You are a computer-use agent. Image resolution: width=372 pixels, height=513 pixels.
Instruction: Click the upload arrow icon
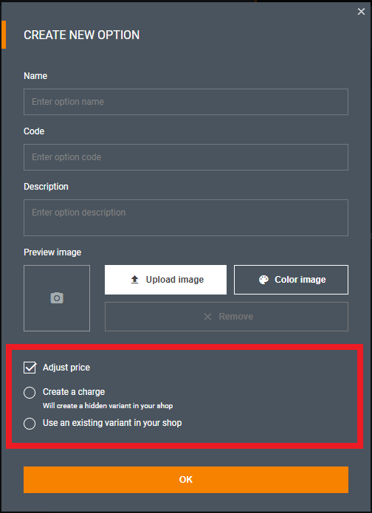135,280
